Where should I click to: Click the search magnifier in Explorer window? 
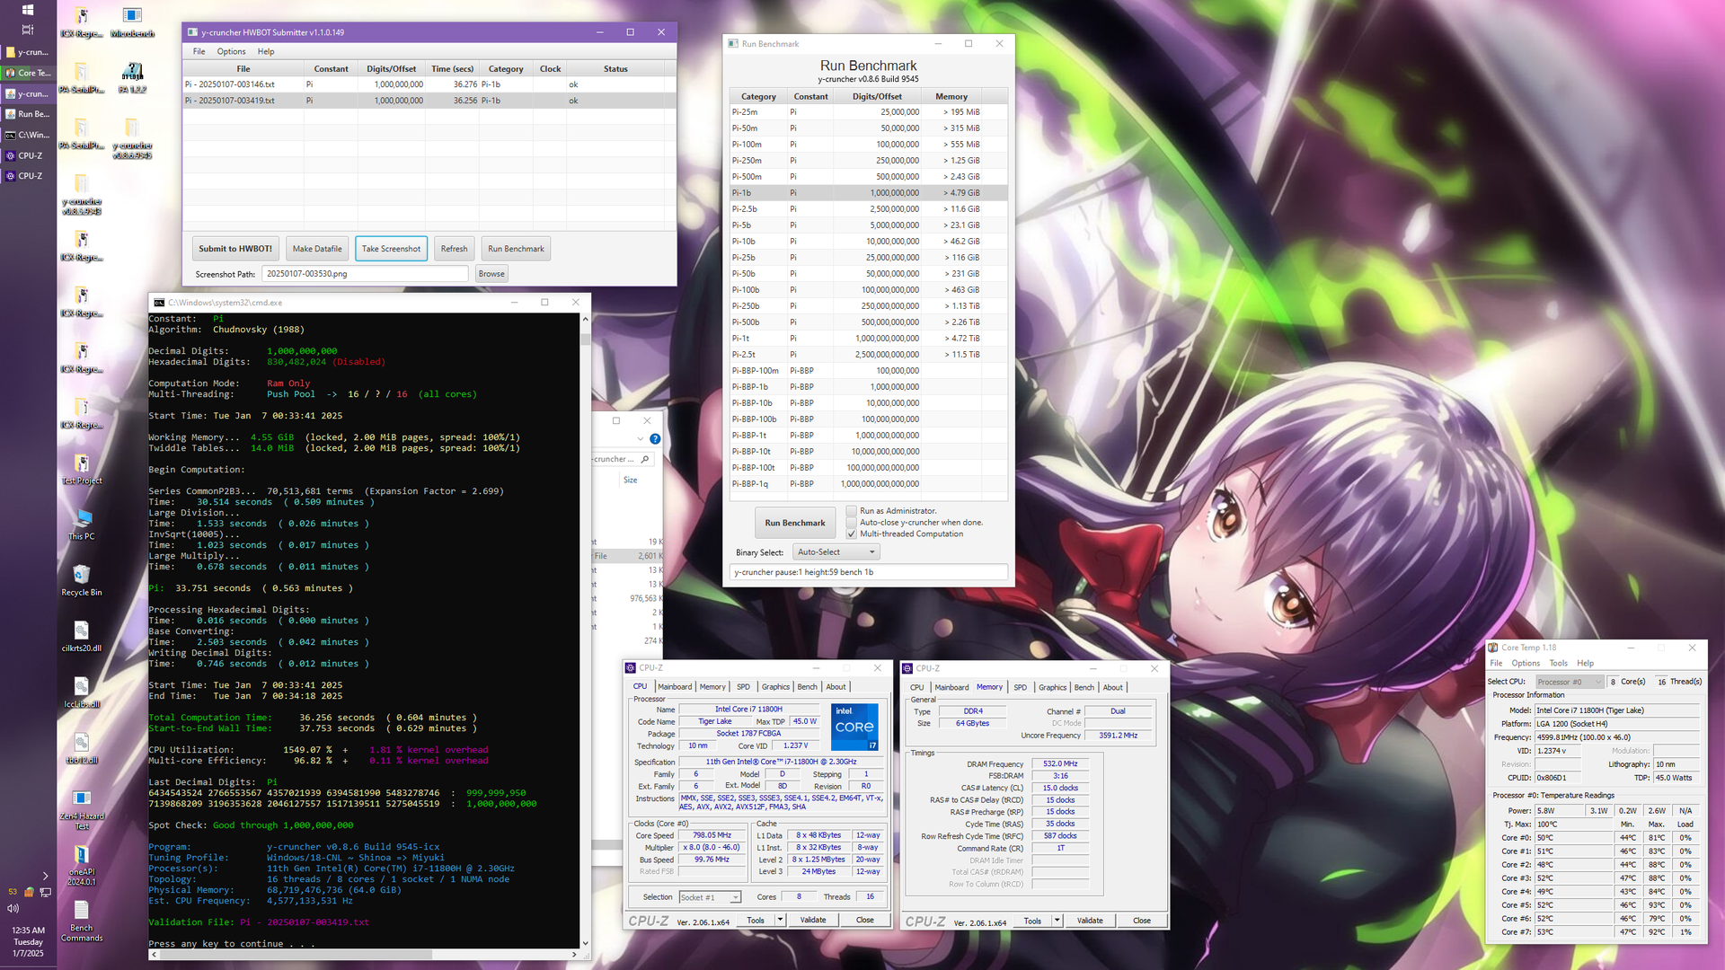[644, 459]
